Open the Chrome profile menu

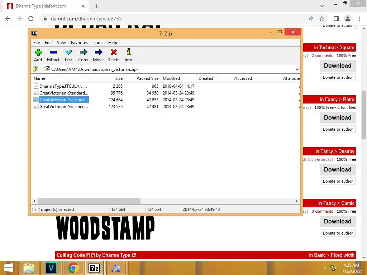[348, 19]
